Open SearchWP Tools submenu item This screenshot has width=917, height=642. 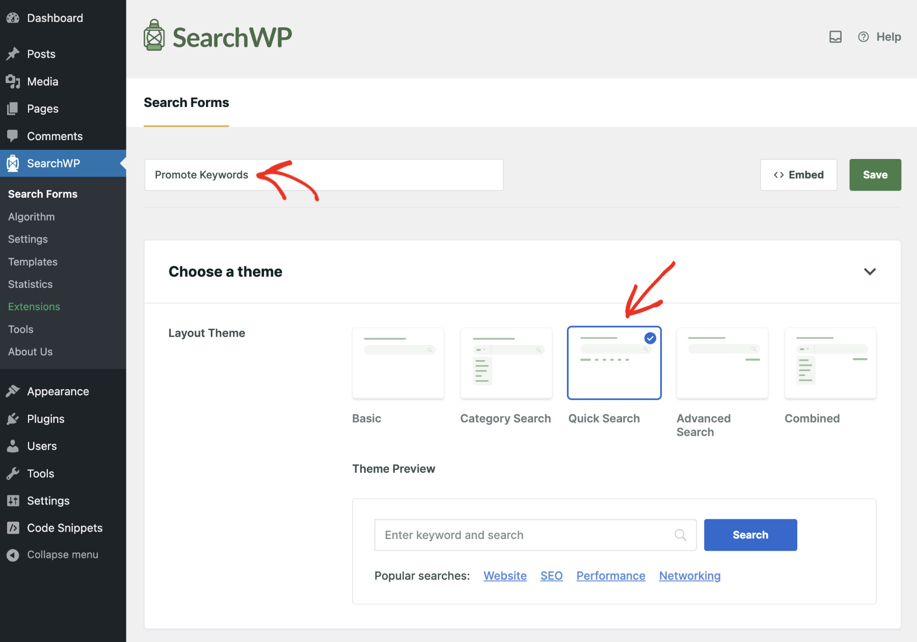point(20,329)
